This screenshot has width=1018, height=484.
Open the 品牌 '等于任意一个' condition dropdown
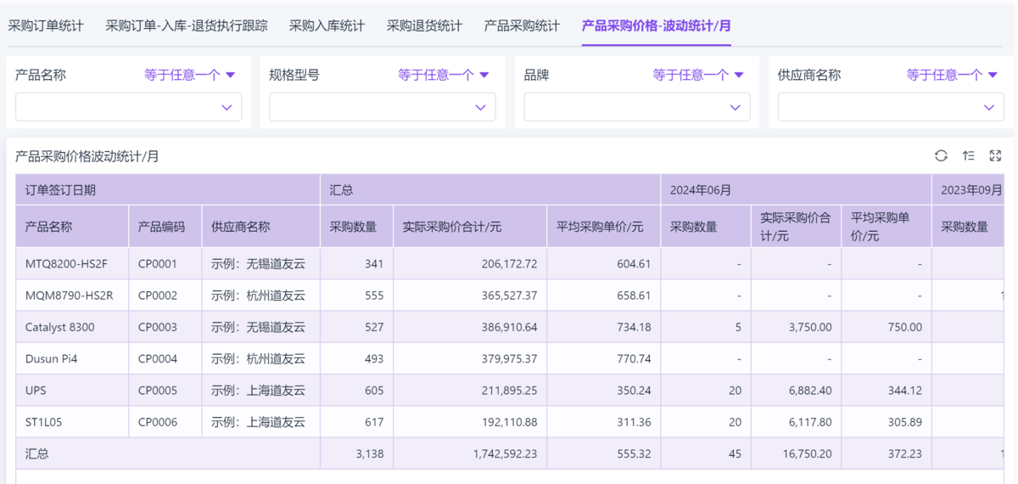(698, 75)
